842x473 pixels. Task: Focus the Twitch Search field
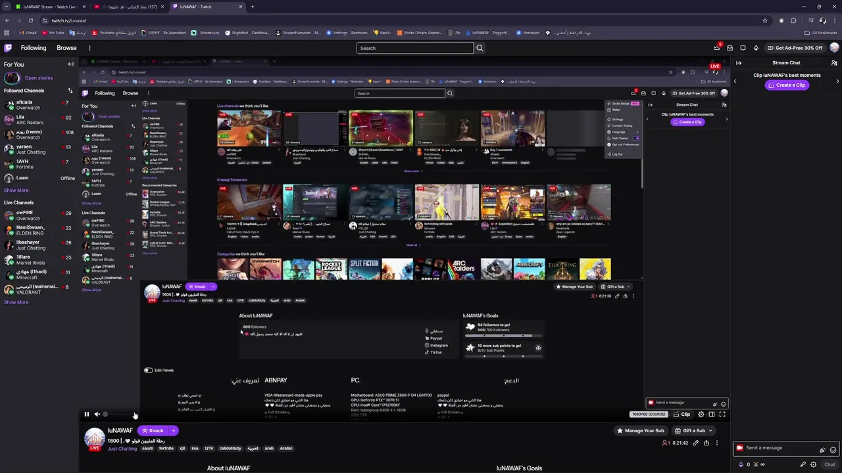click(x=415, y=48)
